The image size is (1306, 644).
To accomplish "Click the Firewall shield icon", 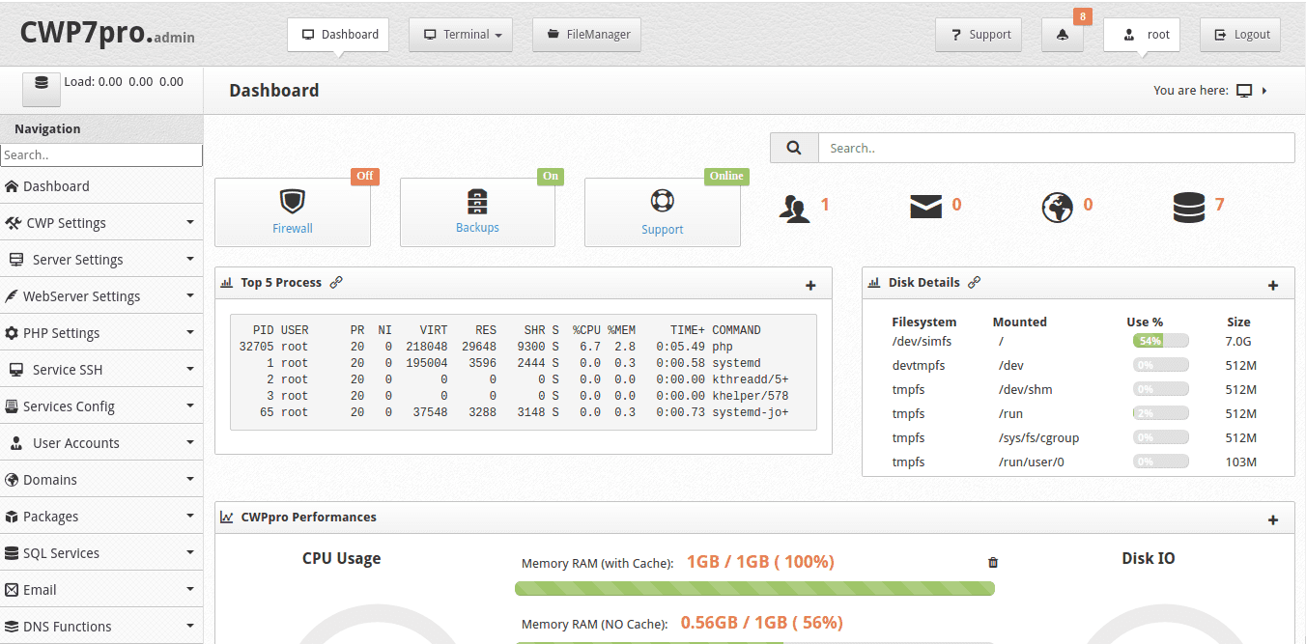I will tap(293, 201).
